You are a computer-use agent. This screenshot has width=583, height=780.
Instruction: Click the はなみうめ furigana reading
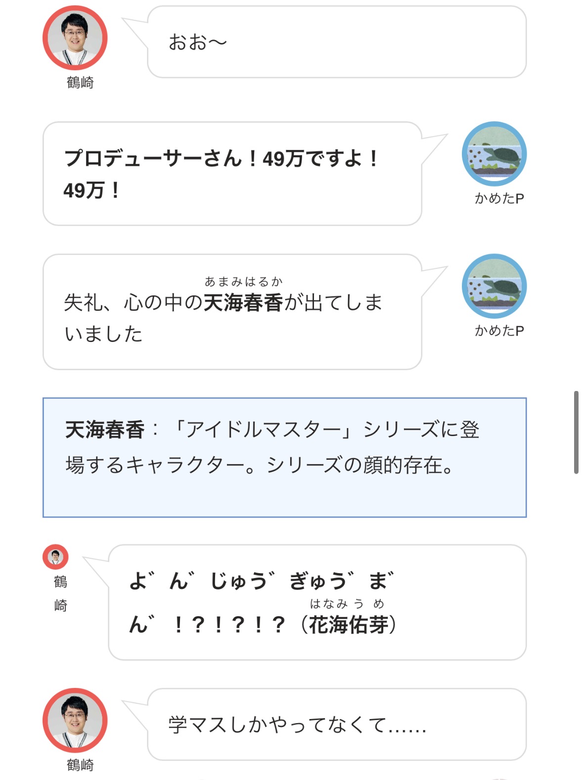[x=347, y=603]
